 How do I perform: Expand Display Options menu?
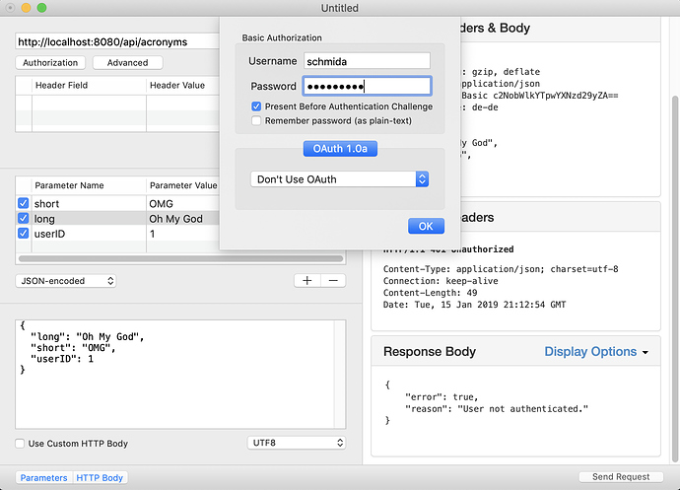click(x=596, y=352)
